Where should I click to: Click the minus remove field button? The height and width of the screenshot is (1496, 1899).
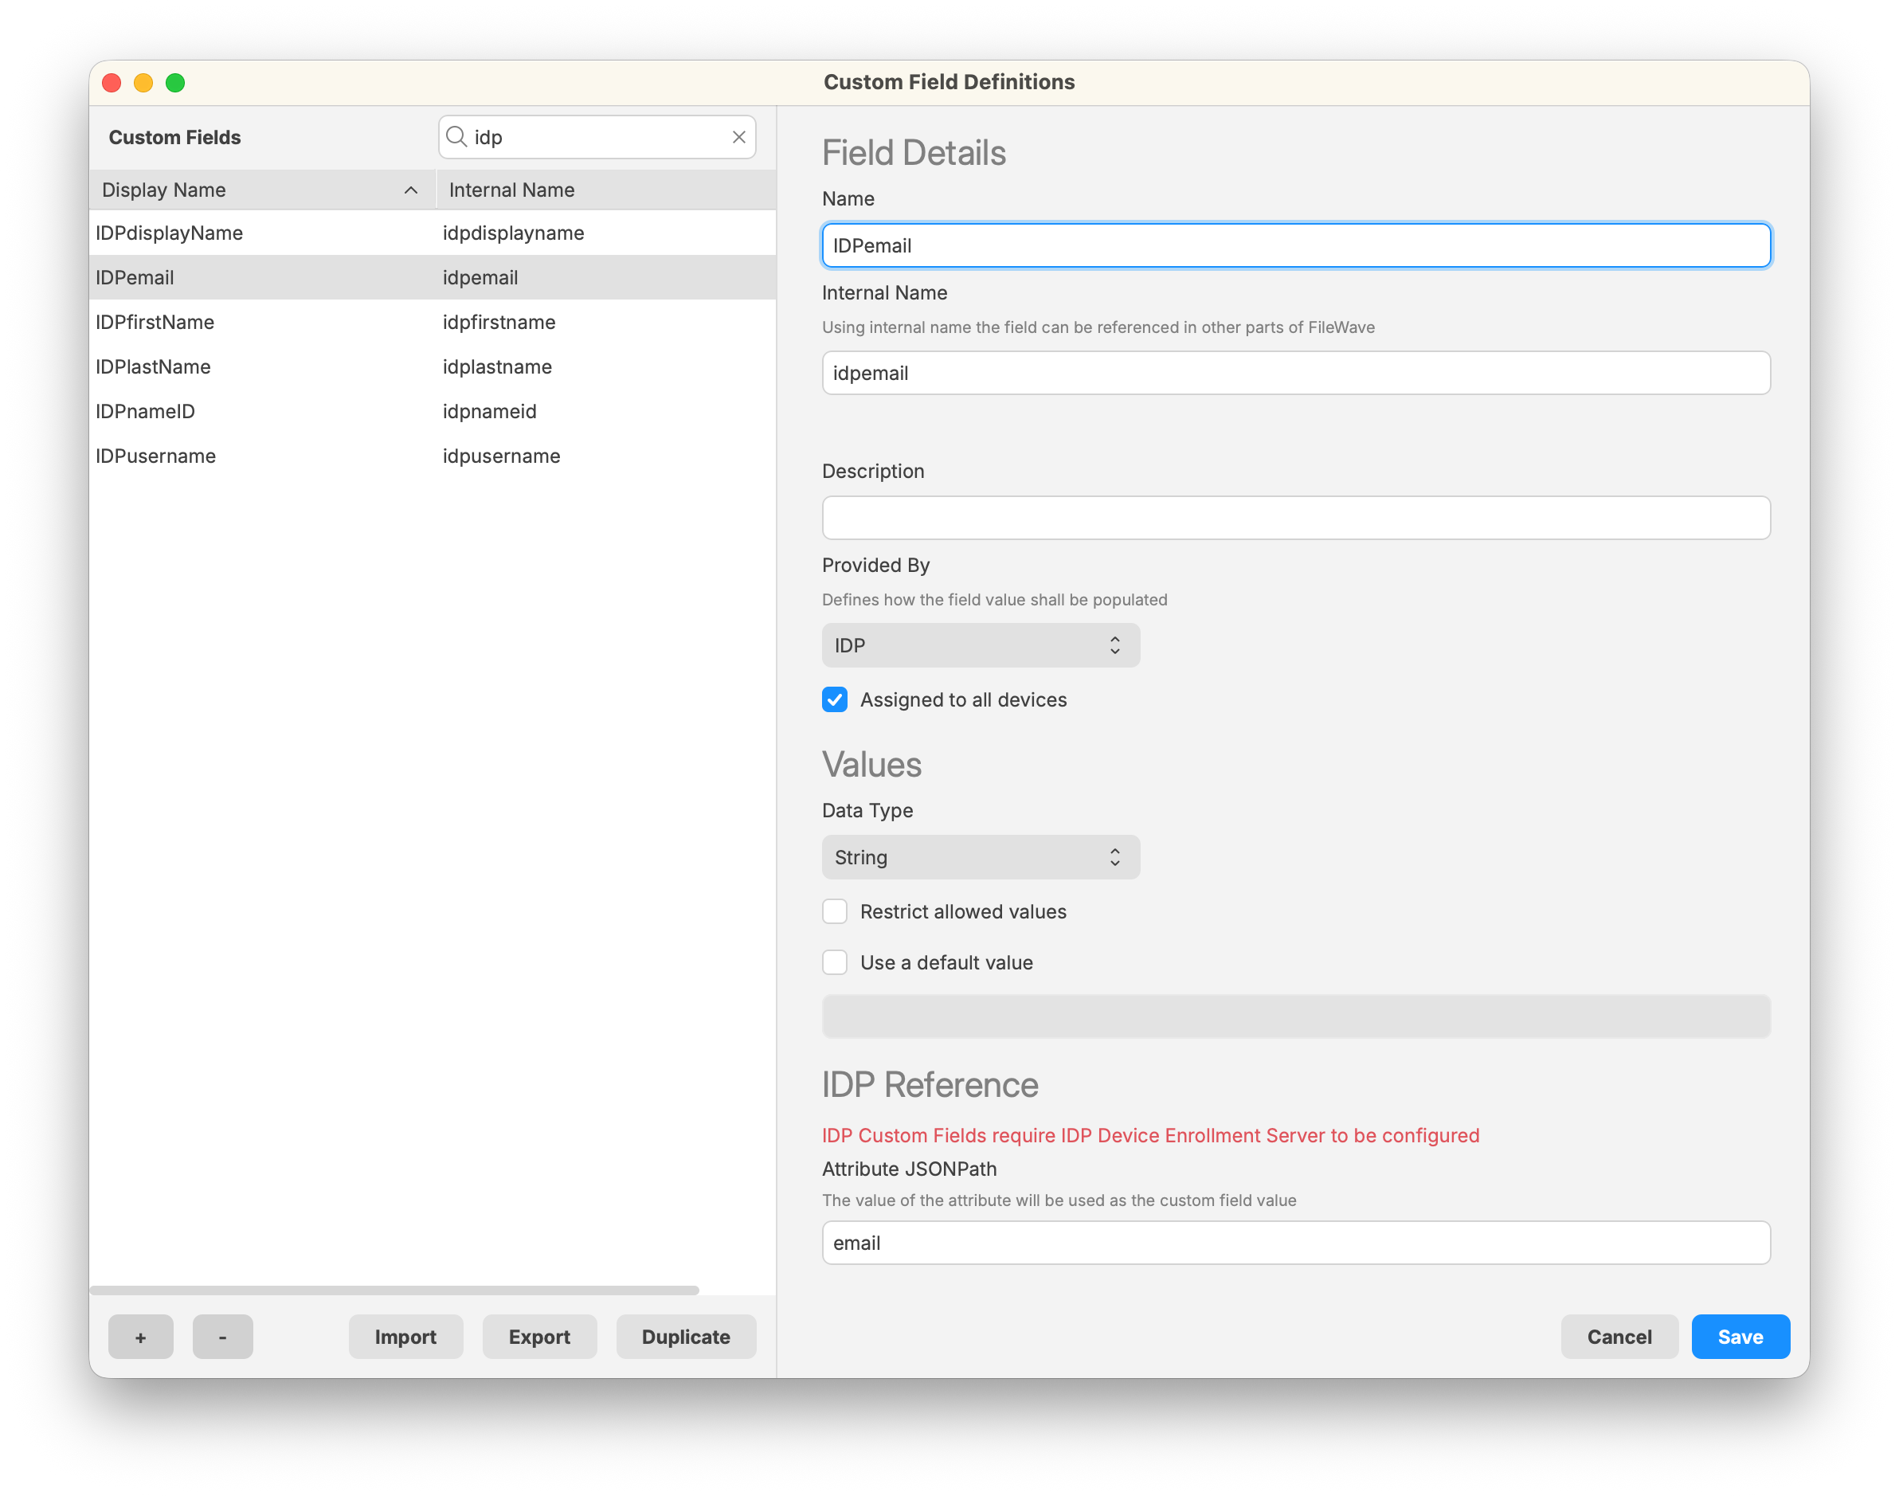coord(222,1337)
